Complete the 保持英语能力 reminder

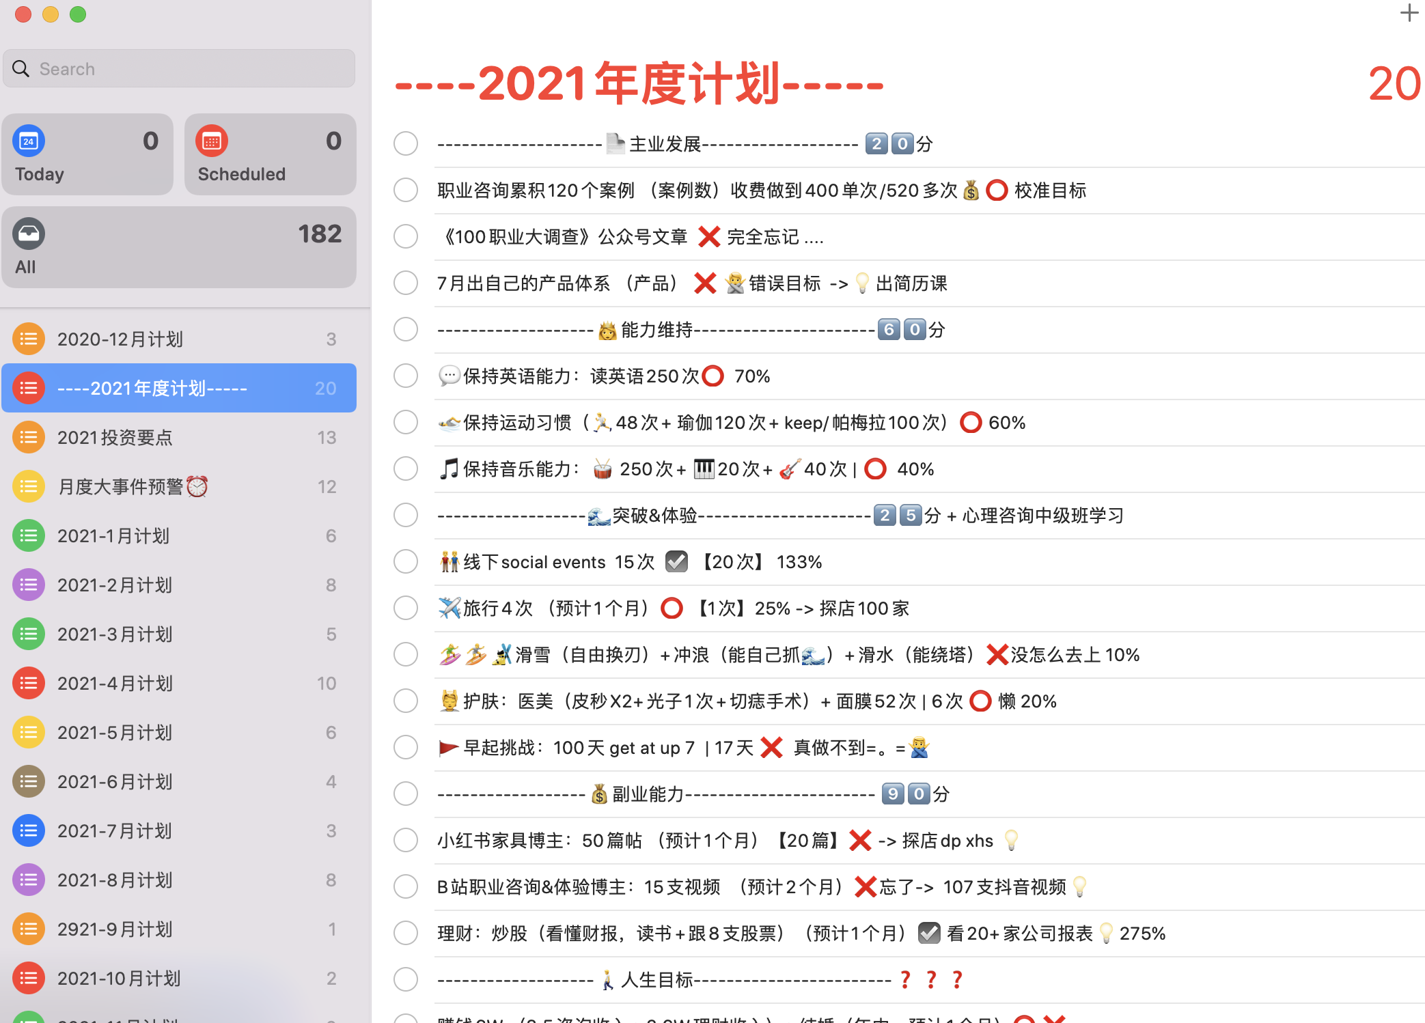click(x=406, y=376)
